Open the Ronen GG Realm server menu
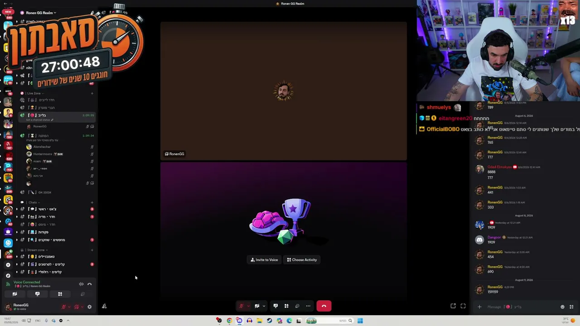580x326 pixels. [x=40, y=13]
